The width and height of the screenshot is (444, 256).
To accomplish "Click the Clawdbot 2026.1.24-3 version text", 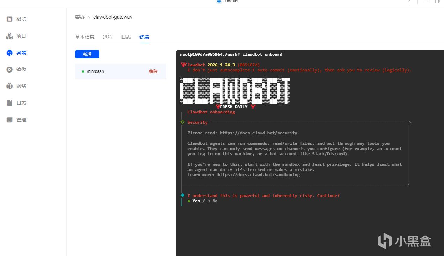I will tap(210, 65).
